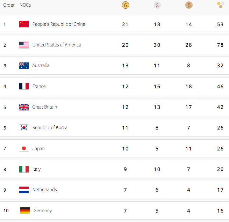The image size is (229, 222).
Task: Click the Republic of Korea flag
Action: 24,128
